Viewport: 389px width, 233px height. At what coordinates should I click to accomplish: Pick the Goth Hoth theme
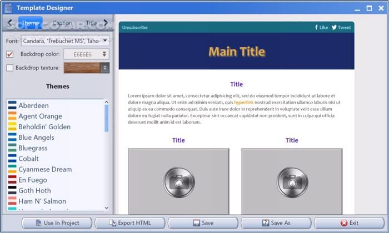tap(34, 190)
